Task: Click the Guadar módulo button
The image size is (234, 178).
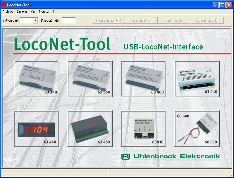Action: tap(207, 20)
